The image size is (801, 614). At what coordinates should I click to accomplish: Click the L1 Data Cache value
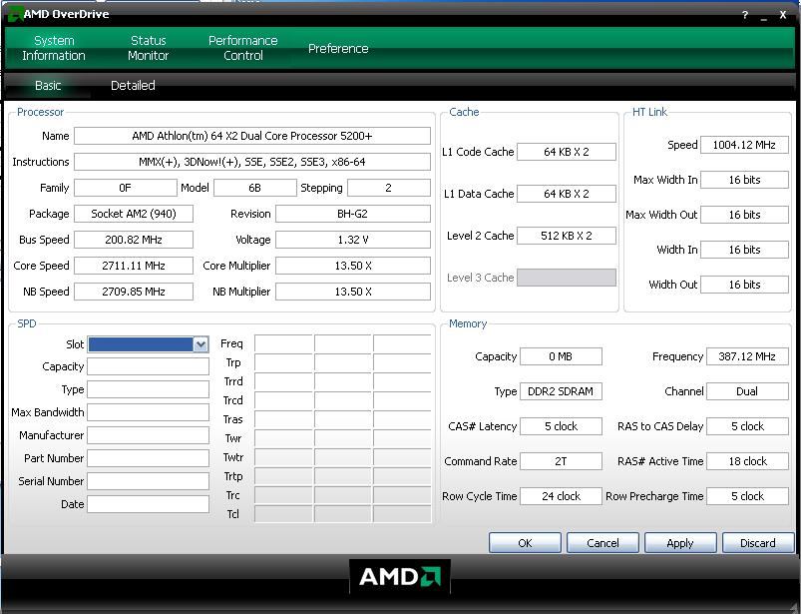coord(567,194)
